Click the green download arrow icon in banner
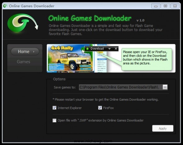The image size is (183, 145). [x=87, y=49]
